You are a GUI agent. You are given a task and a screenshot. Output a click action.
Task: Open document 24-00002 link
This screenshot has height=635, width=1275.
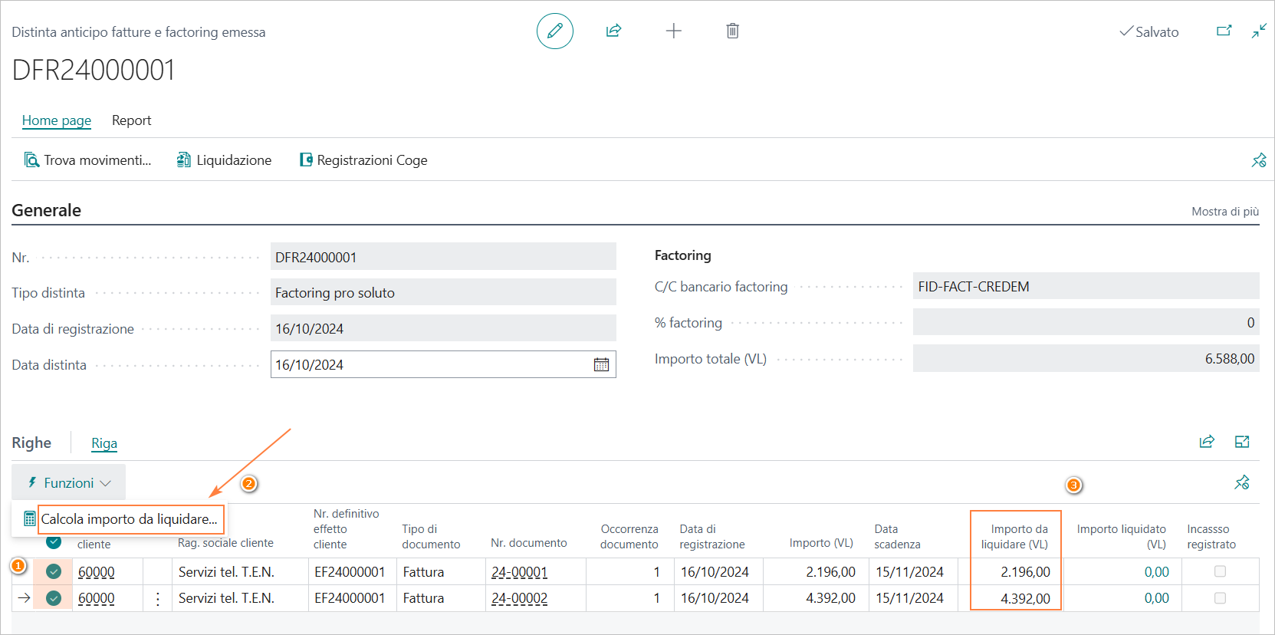coord(520,598)
